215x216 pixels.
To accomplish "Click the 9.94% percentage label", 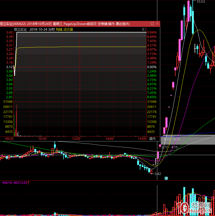I will coord(152,32).
